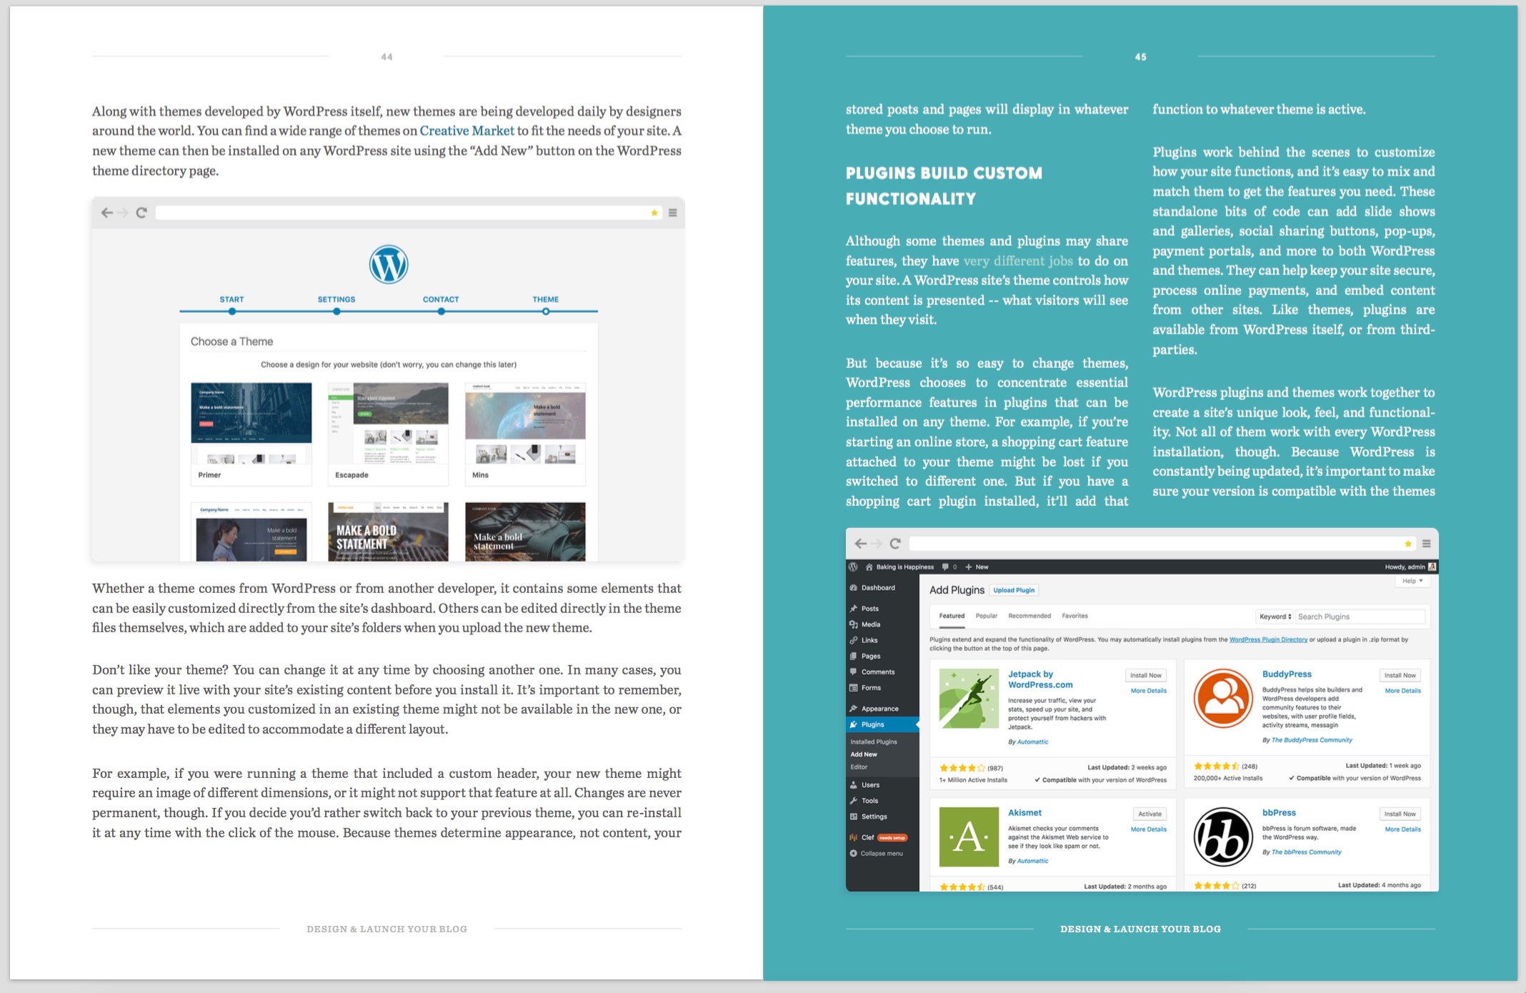Install the bbPress plugin now
The image size is (1526, 993).
(1400, 814)
